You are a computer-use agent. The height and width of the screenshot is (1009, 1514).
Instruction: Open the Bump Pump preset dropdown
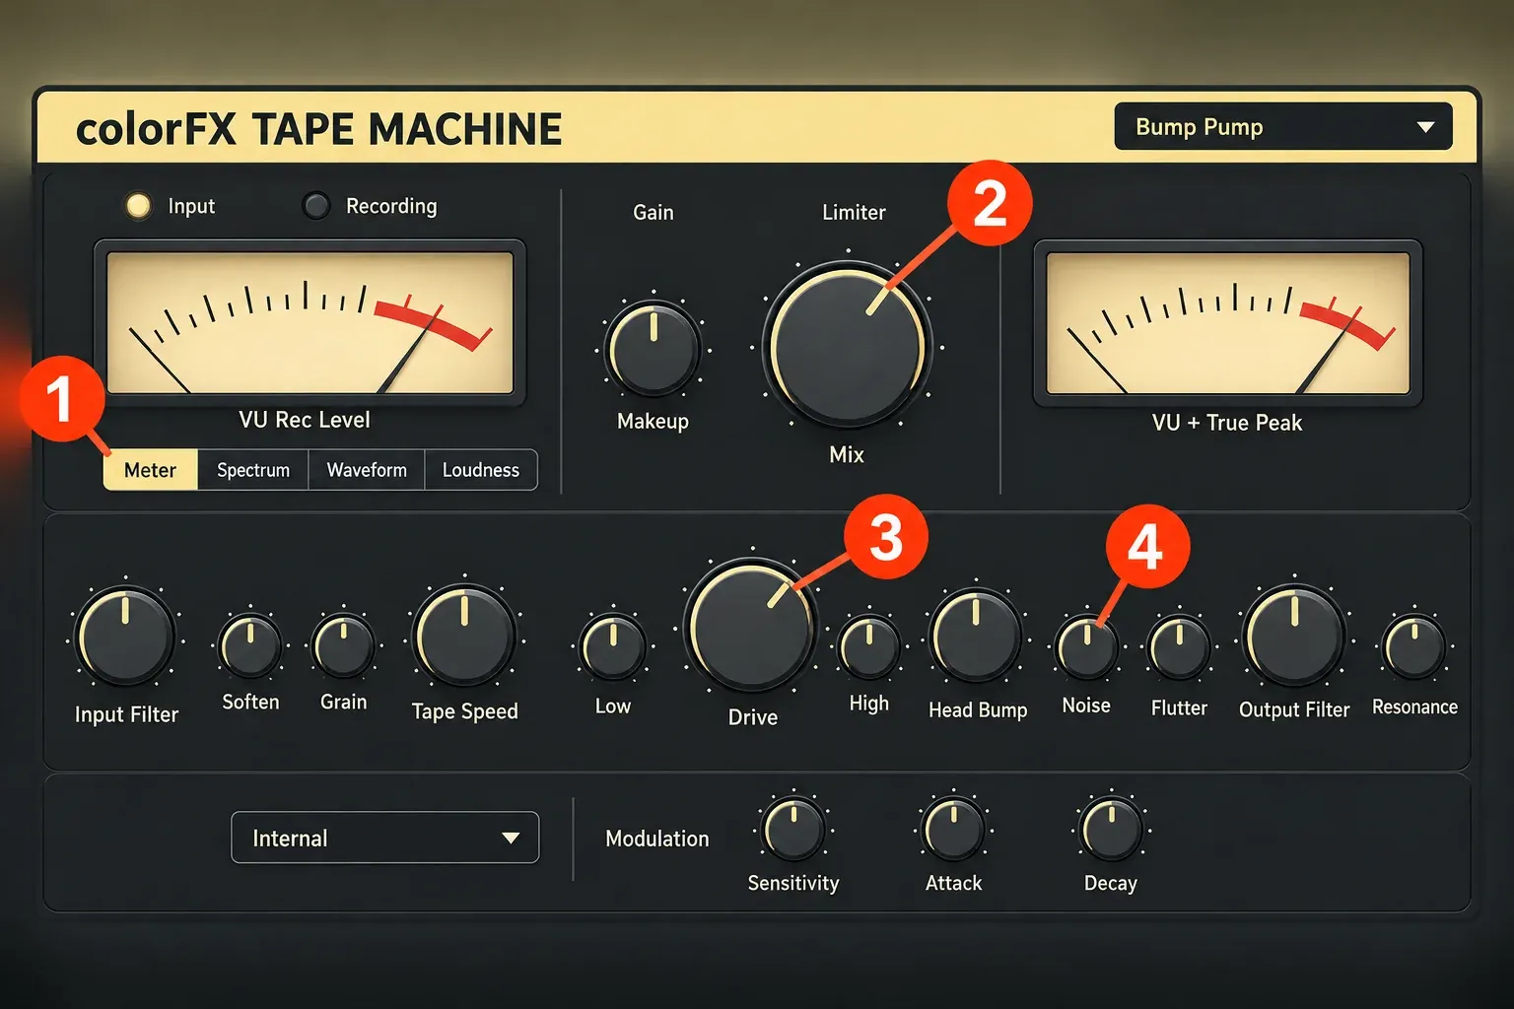tap(1282, 126)
